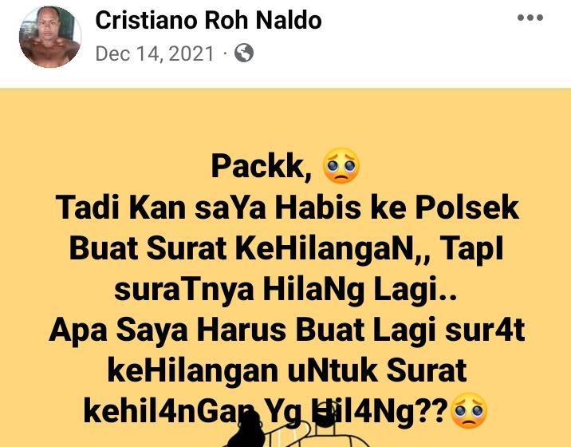
Task: Click the globe public audience icon
Action: [243, 53]
